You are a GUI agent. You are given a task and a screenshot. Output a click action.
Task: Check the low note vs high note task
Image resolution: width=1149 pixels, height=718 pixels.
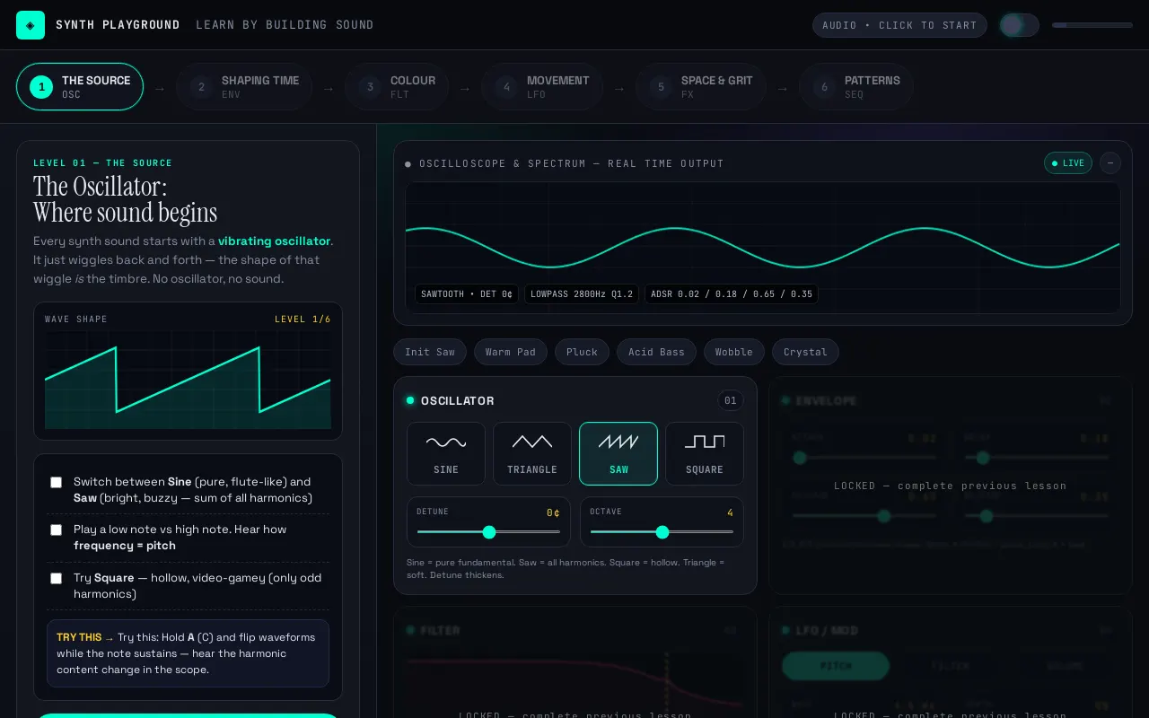pos(56,530)
